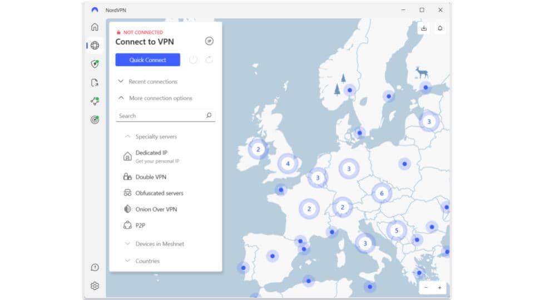Open the Home icon in sidebar

[x=95, y=27]
